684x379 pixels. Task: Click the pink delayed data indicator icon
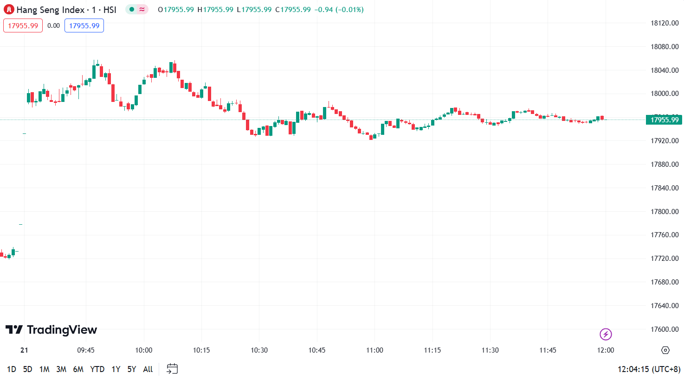(x=142, y=9)
